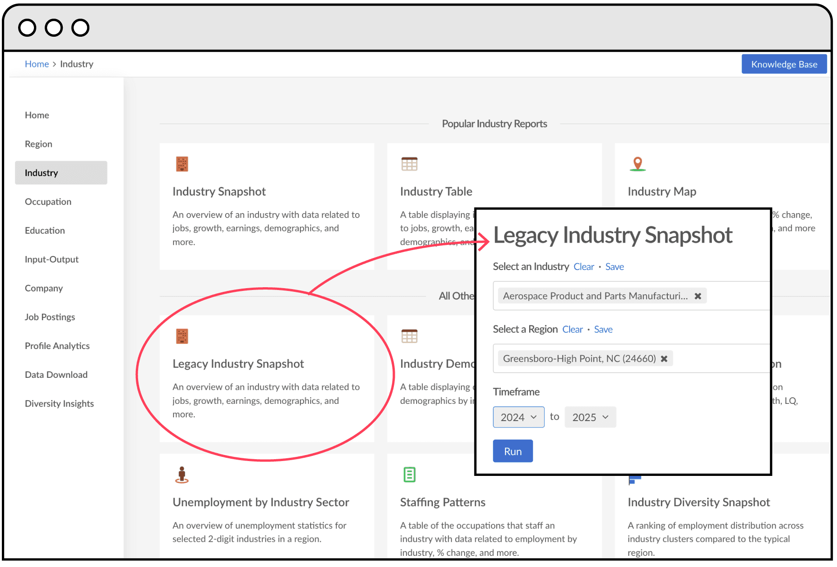
Task: Open the Data Download sidebar section
Action: tap(56, 374)
